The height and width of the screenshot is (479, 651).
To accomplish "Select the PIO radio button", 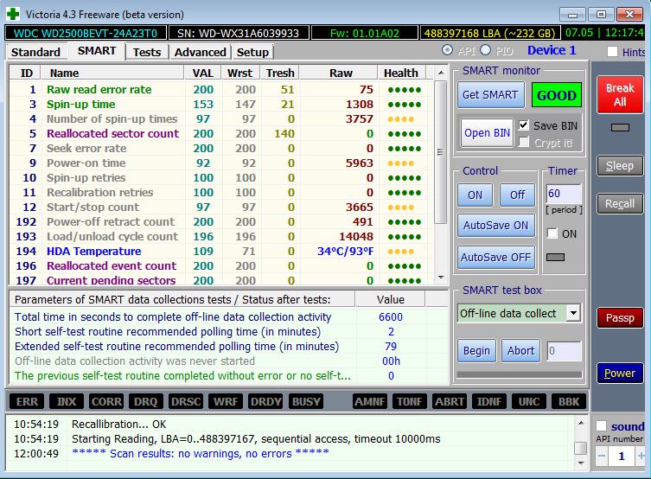I will coord(485,50).
